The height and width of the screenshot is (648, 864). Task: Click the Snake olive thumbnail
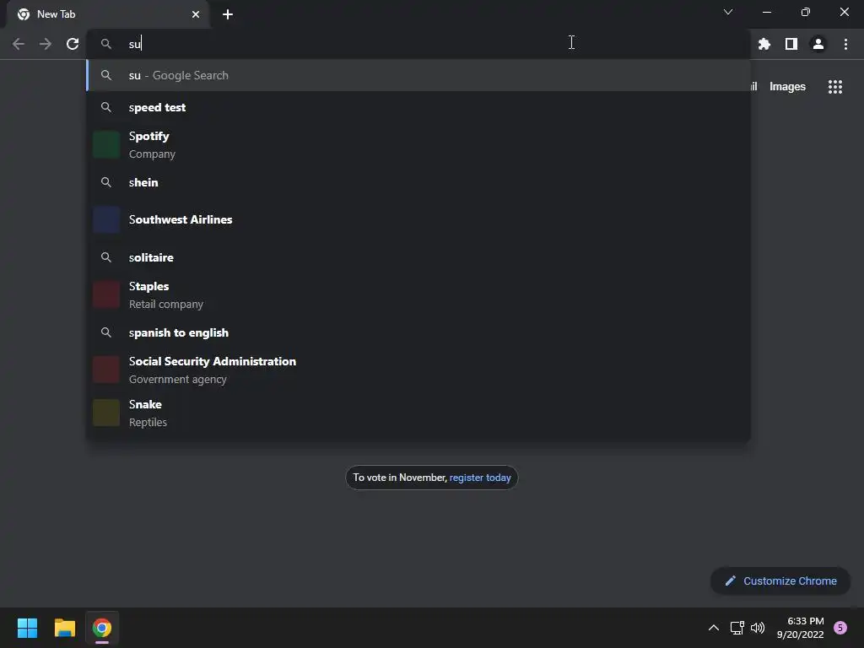106,413
